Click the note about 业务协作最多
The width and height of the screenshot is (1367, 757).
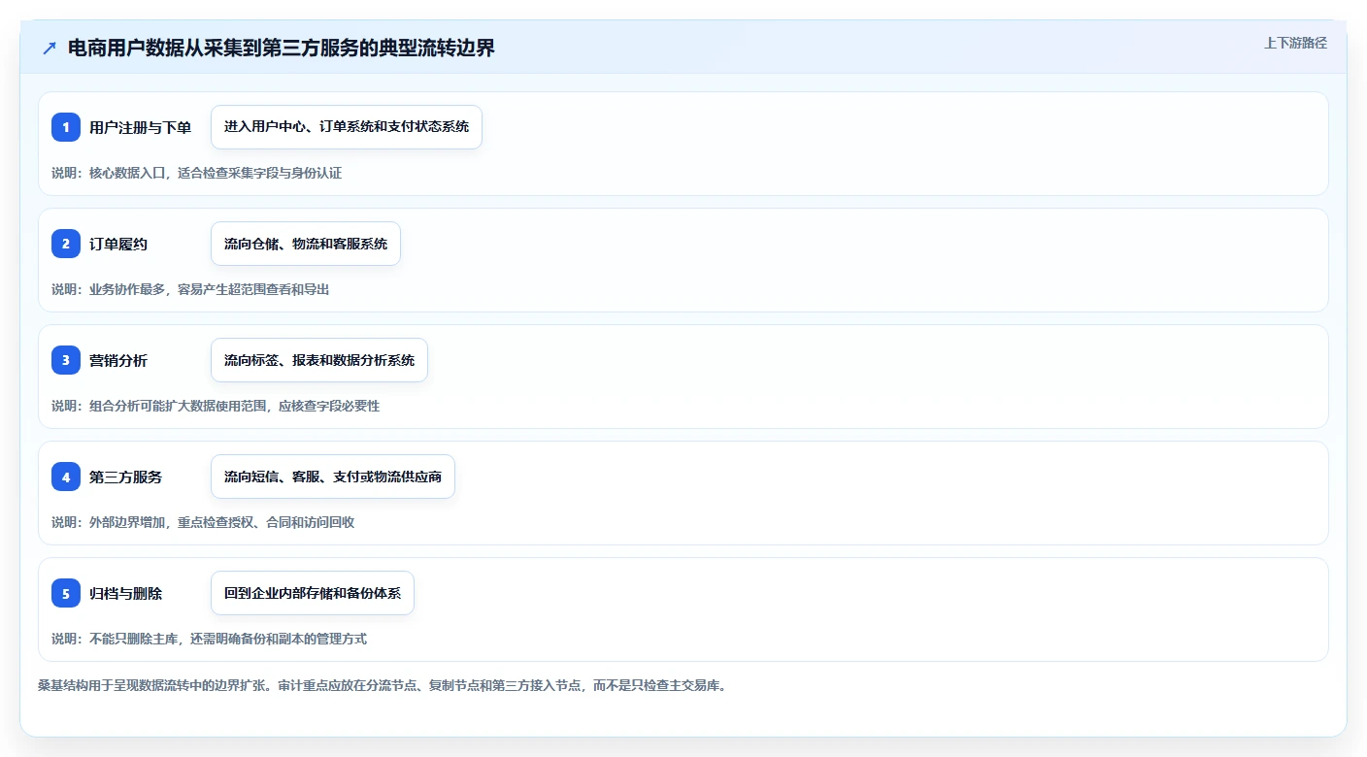click(190, 289)
